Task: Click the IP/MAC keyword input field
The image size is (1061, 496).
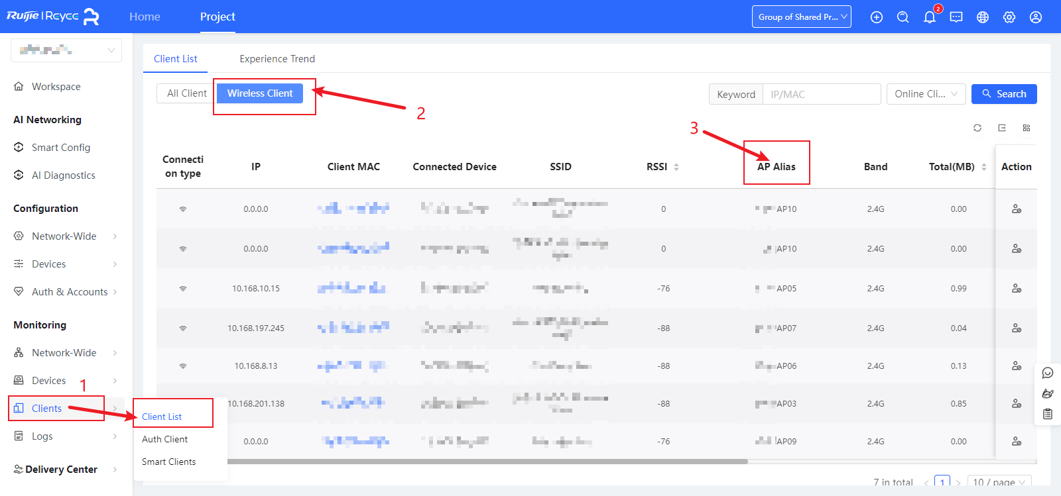Action: pyautogui.click(x=821, y=94)
